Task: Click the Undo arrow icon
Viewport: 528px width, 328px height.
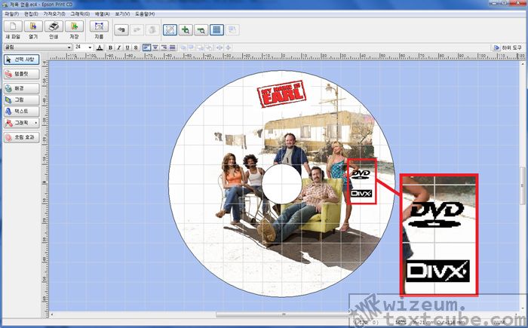Action: pos(121,30)
